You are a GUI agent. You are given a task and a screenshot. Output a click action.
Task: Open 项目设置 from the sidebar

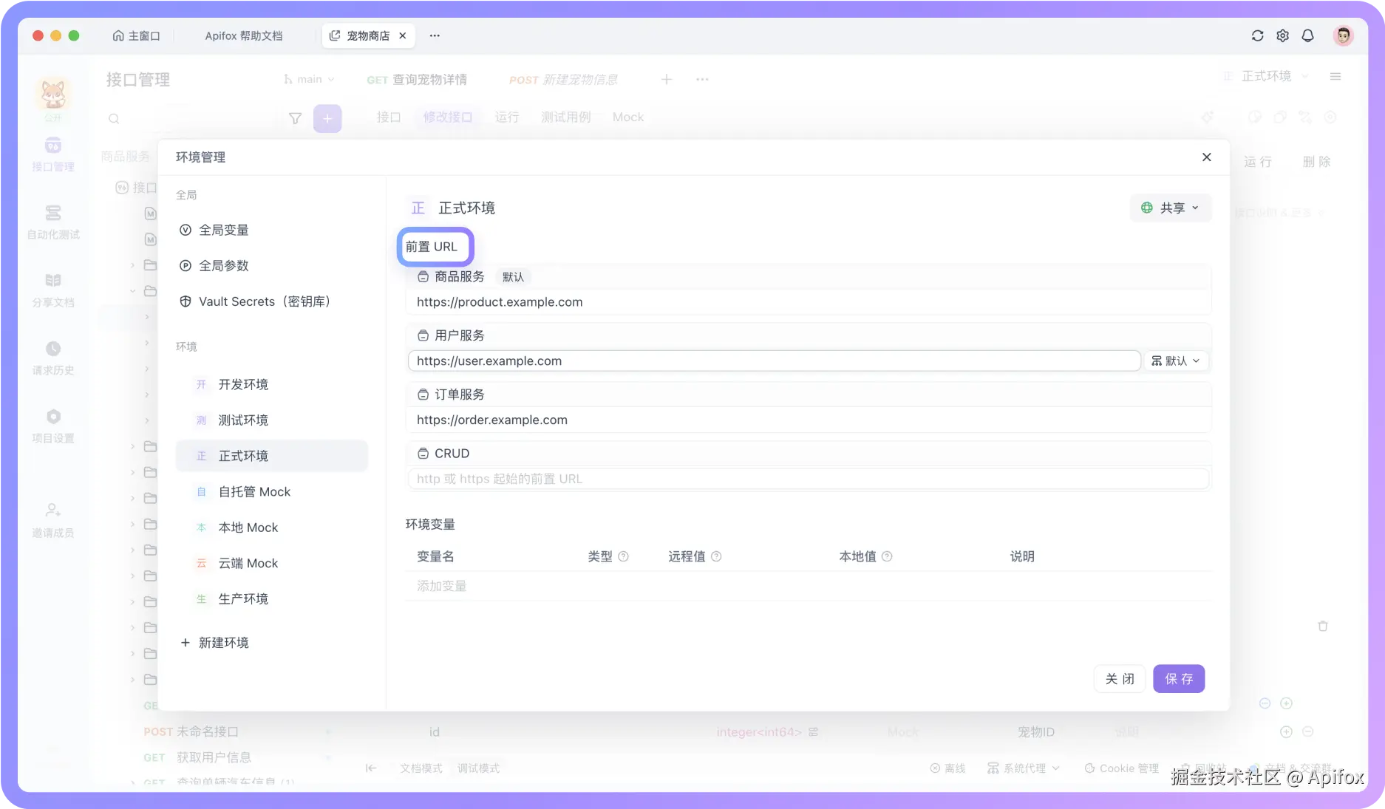click(x=52, y=423)
